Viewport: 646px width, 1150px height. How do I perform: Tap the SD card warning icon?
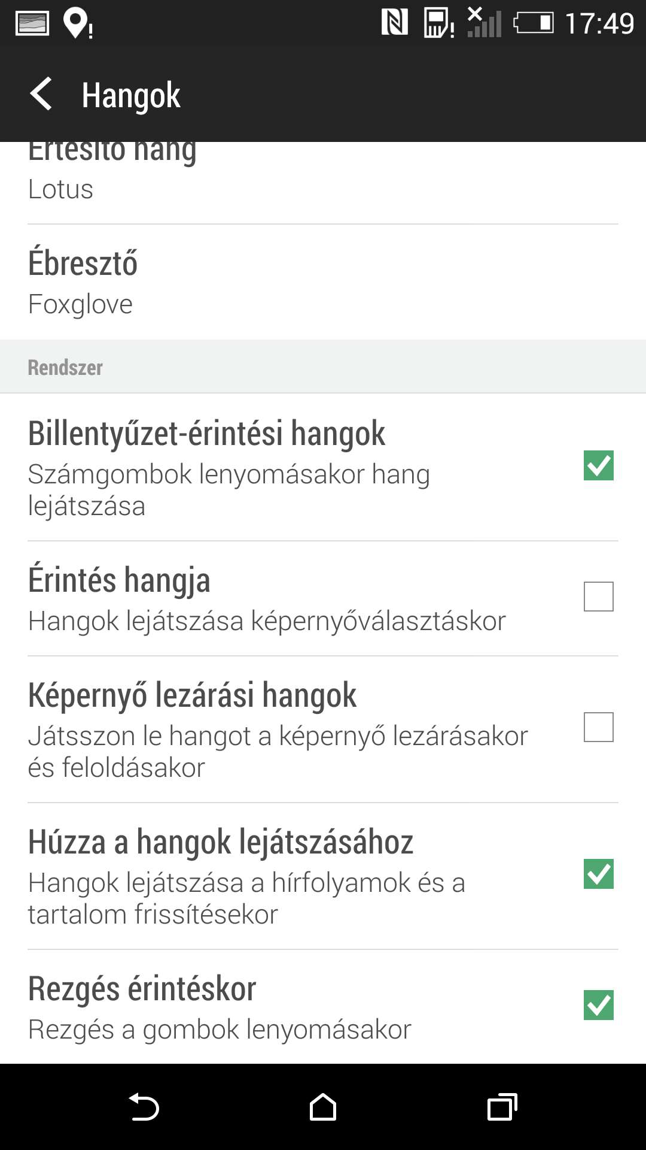pyautogui.click(x=438, y=23)
